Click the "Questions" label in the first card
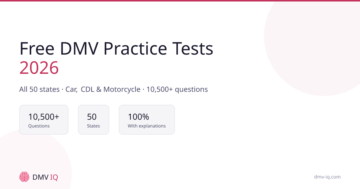This screenshot has width=360, height=189. click(x=39, y=126)
